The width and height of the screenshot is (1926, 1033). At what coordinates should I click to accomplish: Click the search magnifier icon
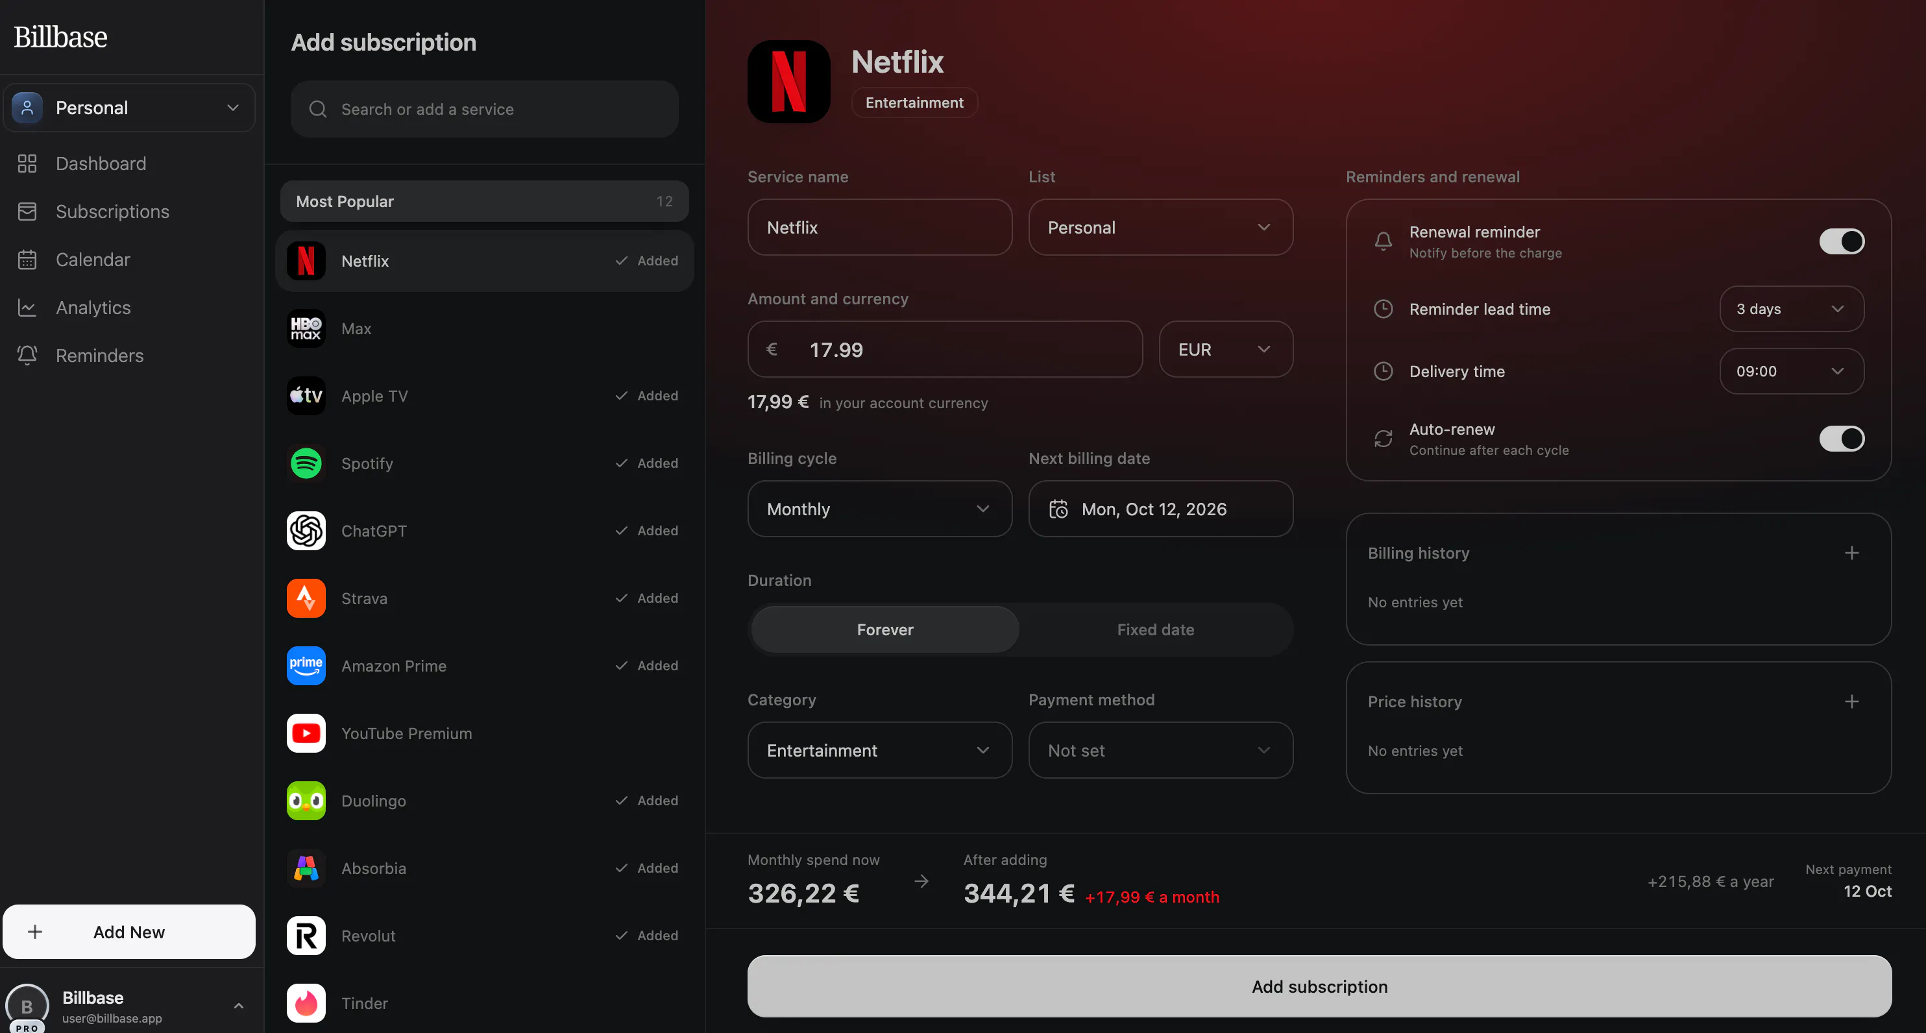coord(318,109)
